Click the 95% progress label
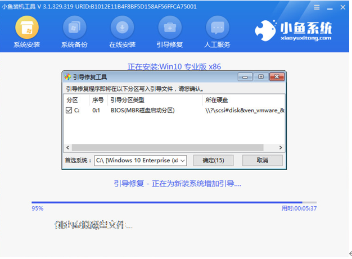This screenshot has height=259, width=352. click(x=38, y=208)
